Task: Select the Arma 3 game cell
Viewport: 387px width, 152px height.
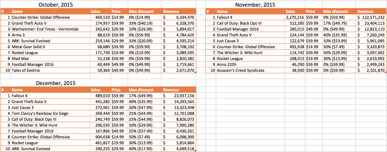Action: point(21,35)
